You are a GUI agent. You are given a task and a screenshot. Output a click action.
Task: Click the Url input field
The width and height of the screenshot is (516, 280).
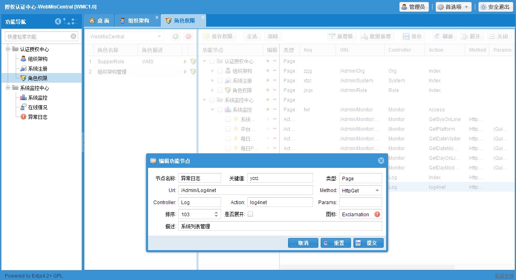pos(246,190)
